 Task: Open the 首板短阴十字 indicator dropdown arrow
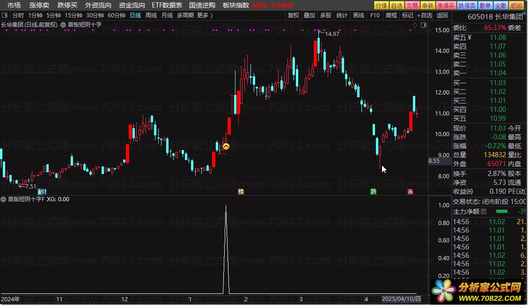(63, 25)
